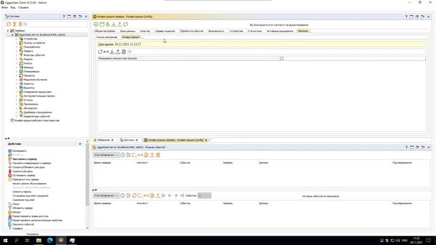The image size is (436, 245).
Task: Open the Справка menu
Action: [23, 7]
